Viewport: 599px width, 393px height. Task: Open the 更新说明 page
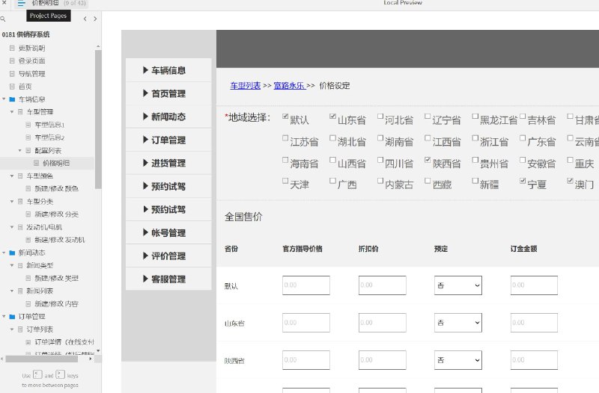31,48
